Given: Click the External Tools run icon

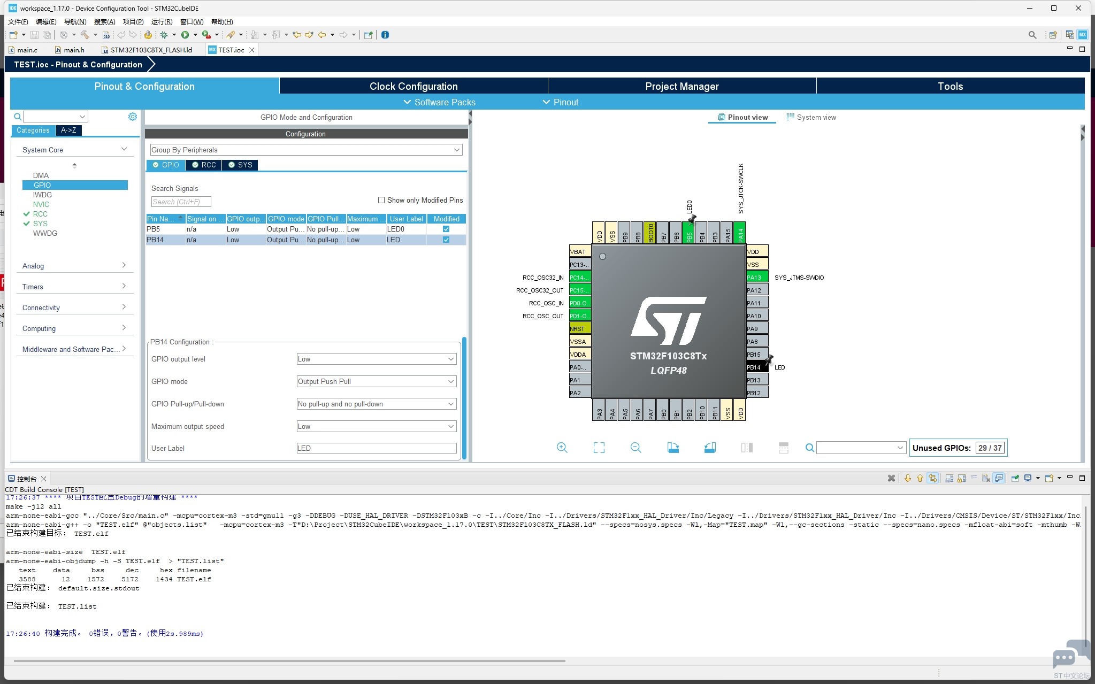Looking at the screenshot, I should pyautogui.click(x=206, y=35).
